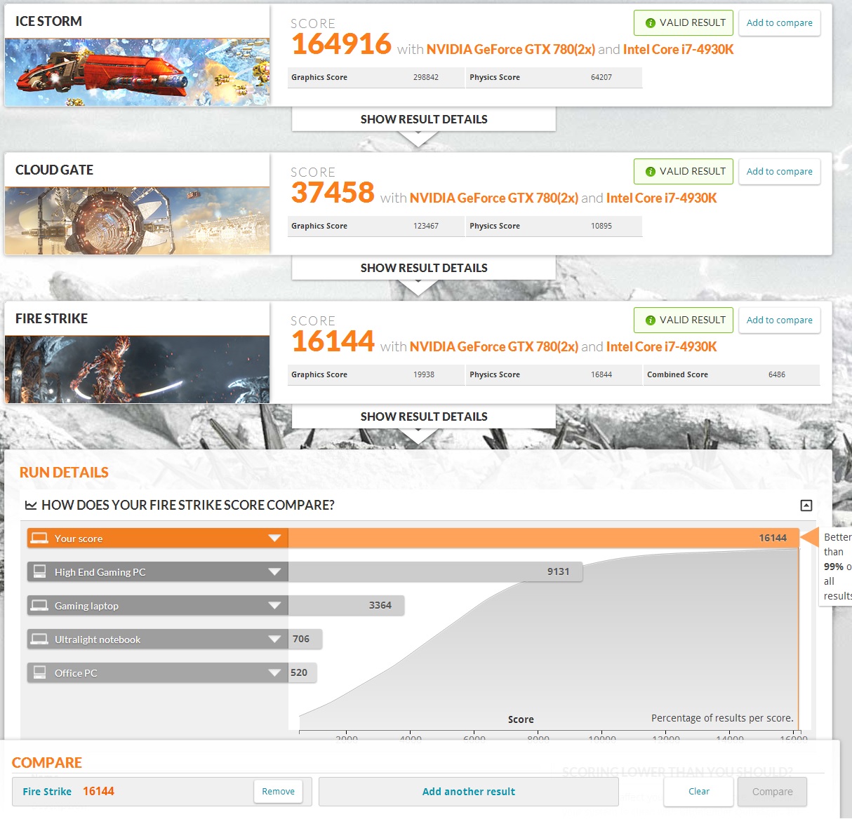852x819 pixels.
Task: Click the Run Details heading
Action: pos(64,473)
